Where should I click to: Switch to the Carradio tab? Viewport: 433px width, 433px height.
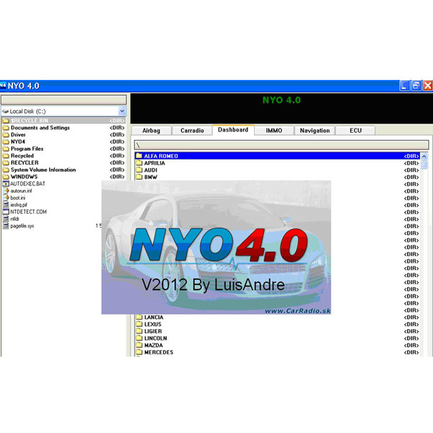click(x=193, y=131)
